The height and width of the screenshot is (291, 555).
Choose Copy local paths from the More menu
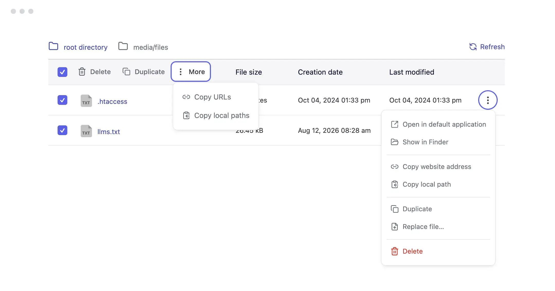click(x=216, y=115)
